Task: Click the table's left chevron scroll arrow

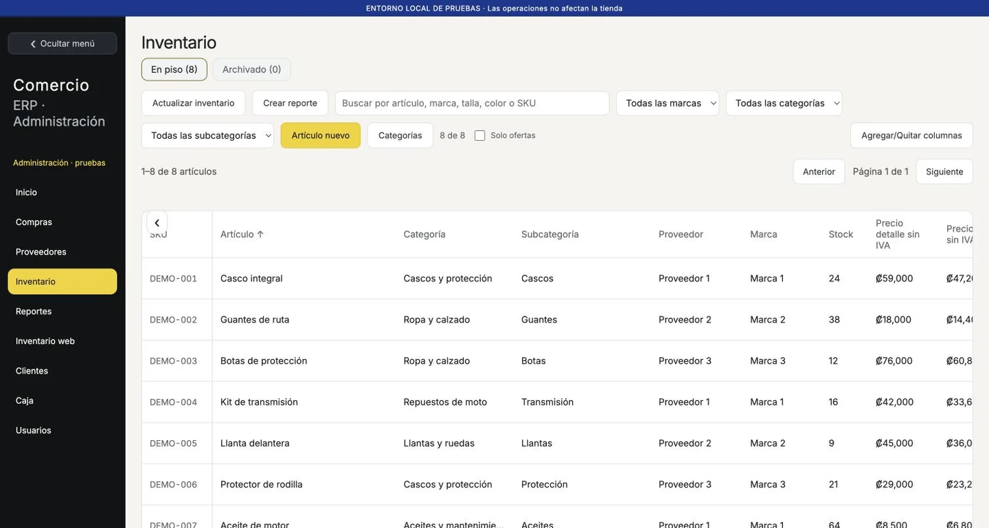Action: pyautogui.click(x=157, y=223)
